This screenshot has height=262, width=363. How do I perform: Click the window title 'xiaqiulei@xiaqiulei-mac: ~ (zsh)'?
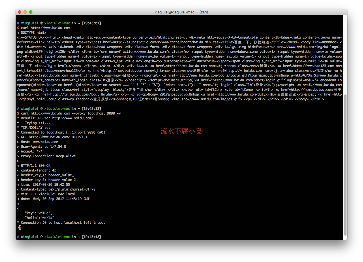tap(181, 12)
